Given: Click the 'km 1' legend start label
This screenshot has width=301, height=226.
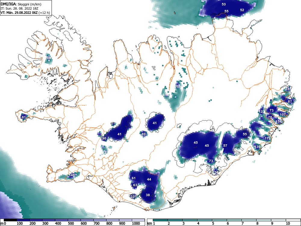Looking at the screenshot, I should click(x=151, y=223).
